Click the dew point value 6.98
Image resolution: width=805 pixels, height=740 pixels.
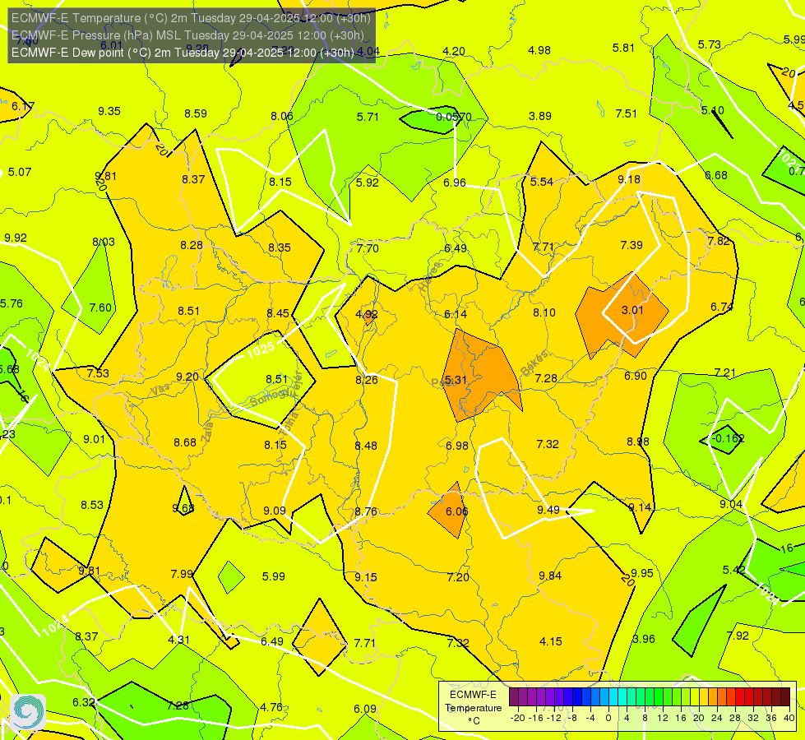457,446
